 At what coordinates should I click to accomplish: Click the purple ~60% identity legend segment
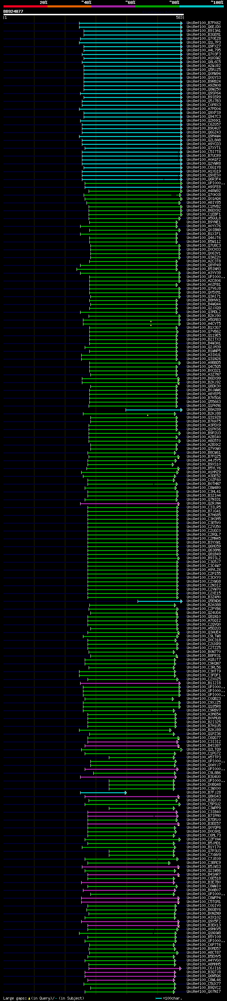113,6
